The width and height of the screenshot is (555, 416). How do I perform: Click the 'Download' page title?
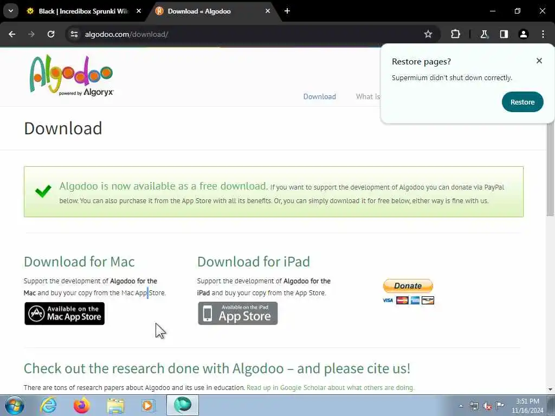click(63, 128)
